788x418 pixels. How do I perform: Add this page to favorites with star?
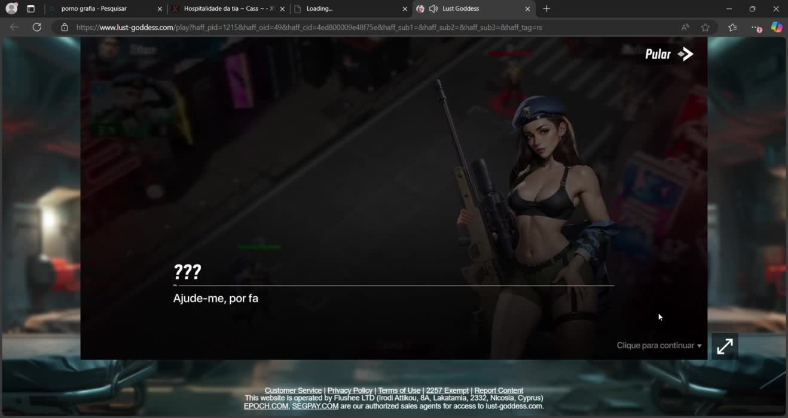point(705,27)
